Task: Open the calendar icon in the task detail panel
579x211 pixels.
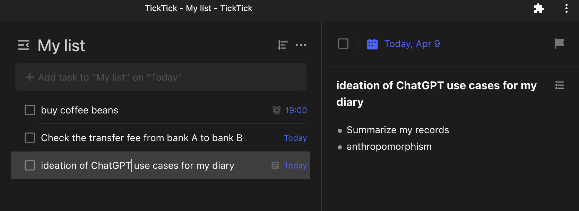Action: 372,44
